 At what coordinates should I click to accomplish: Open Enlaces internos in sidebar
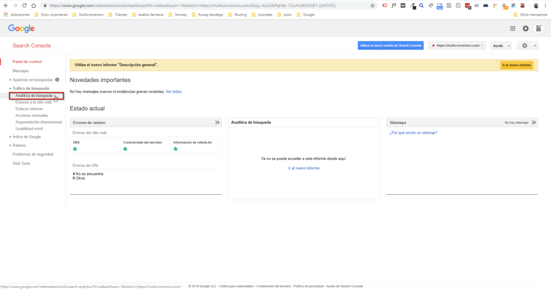(29, 109)
